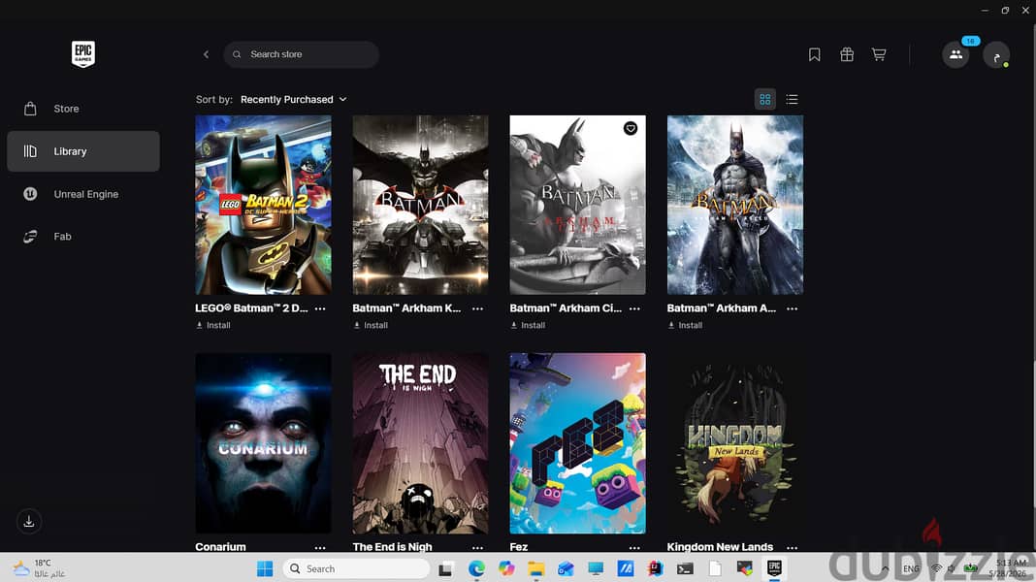This screenshot has height=582, width=1036.
Task: Open options menu for Fez
Action: 635,548
